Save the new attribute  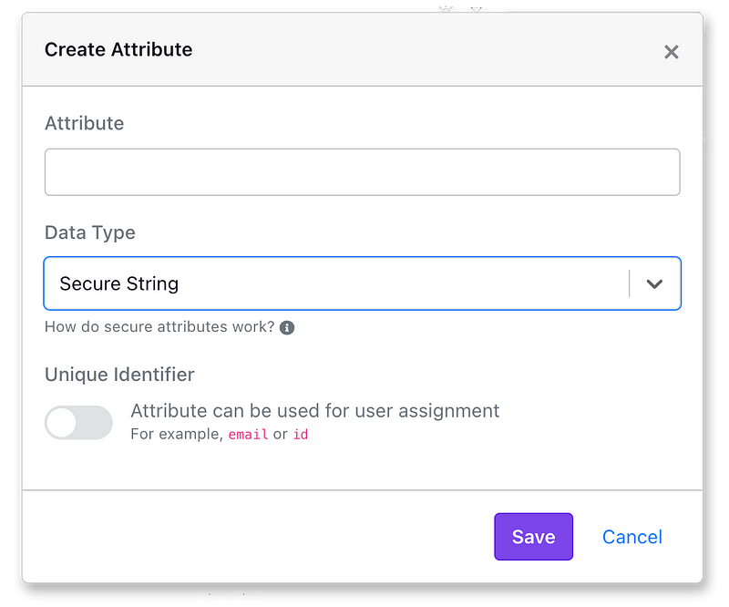533,537
